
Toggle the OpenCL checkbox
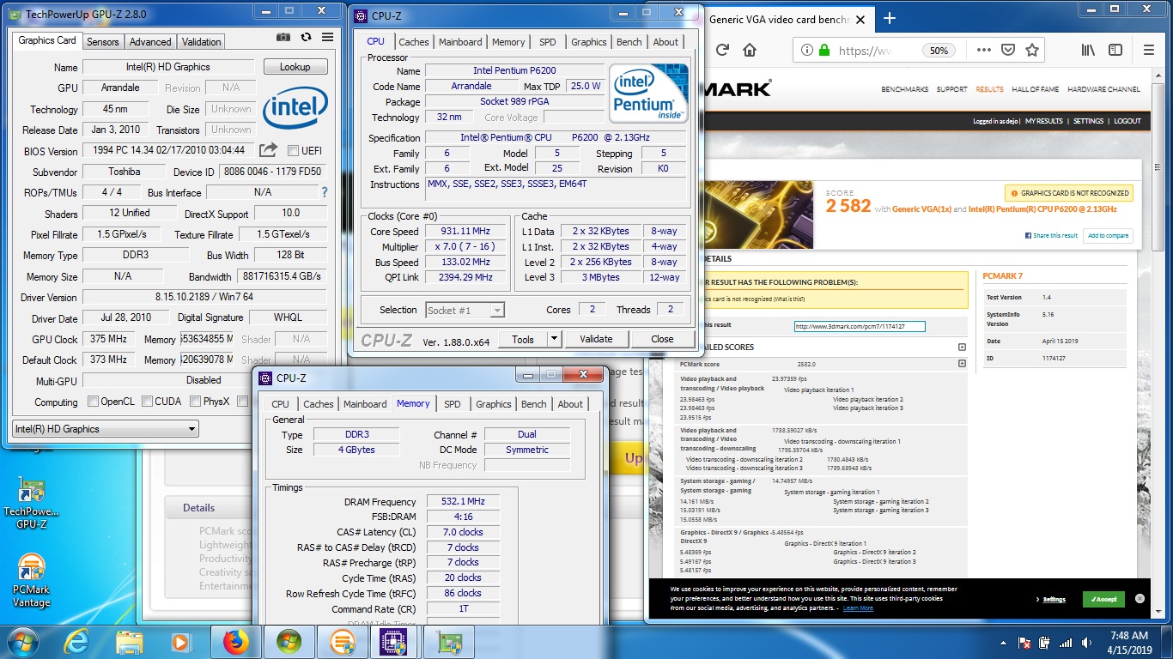point(94,402)
